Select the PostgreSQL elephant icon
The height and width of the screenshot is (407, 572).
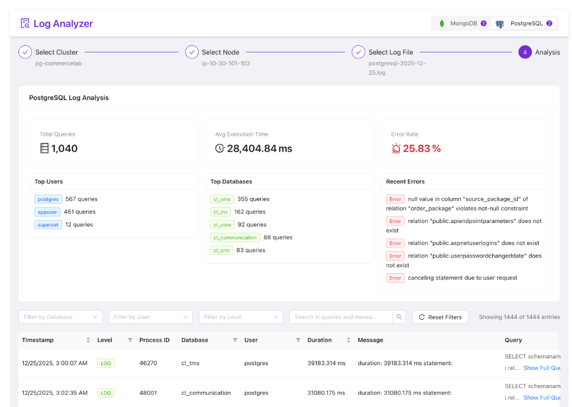[x=499, y=23]
